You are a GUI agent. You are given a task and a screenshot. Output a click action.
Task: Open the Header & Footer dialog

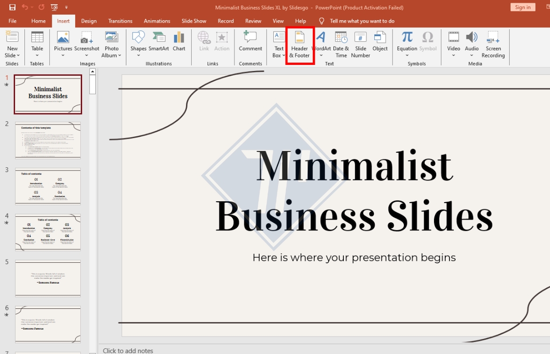coord(300,45)
